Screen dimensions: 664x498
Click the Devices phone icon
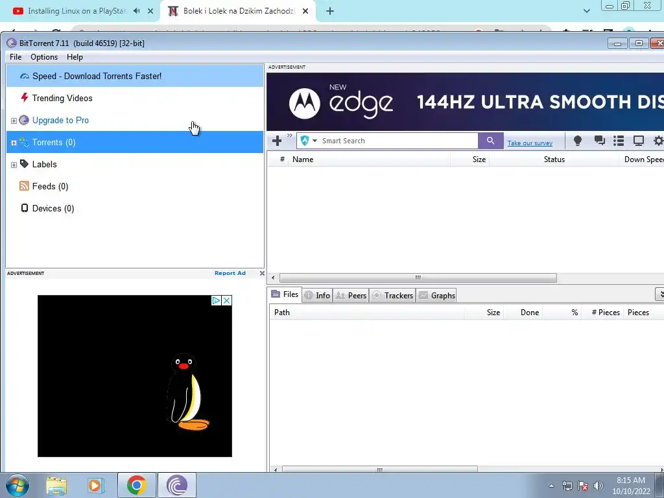(25, 208)
